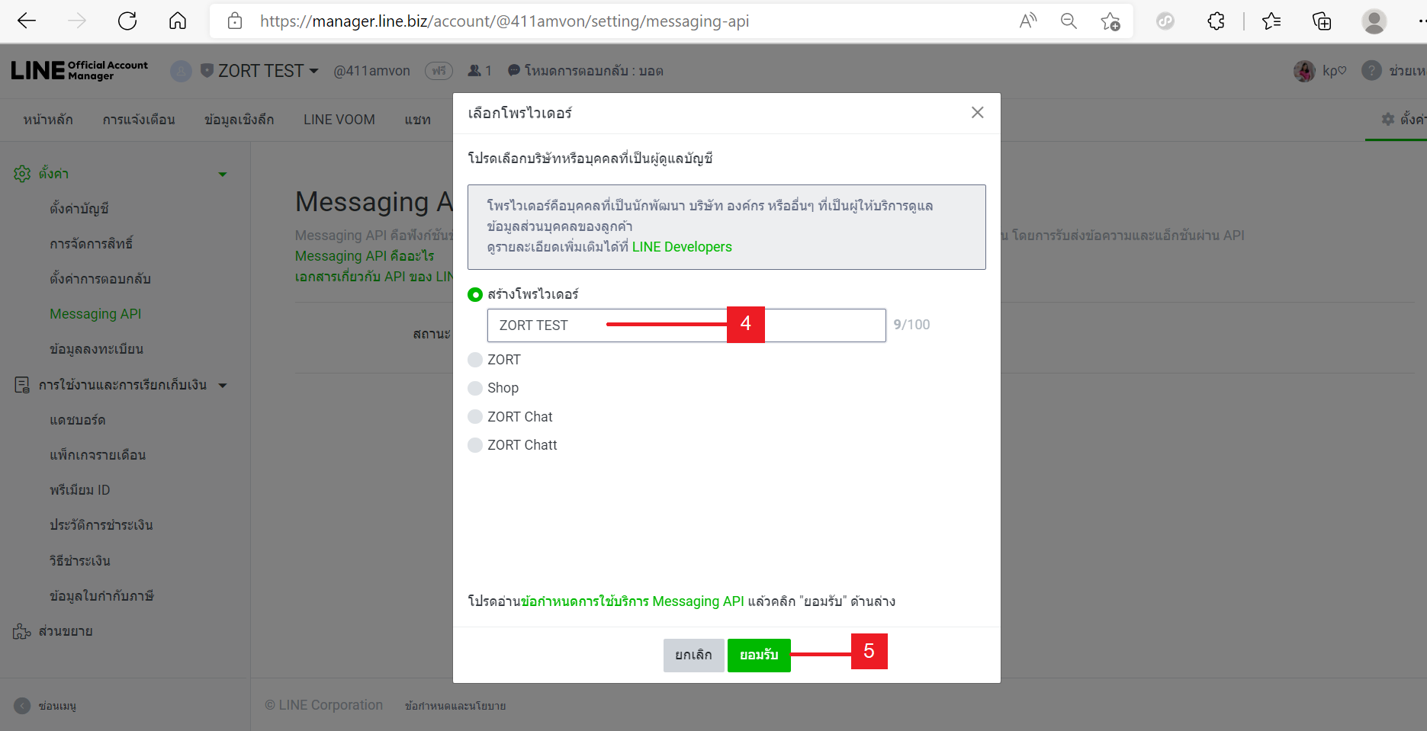Reload the current browser page

[x=127, y=21]
